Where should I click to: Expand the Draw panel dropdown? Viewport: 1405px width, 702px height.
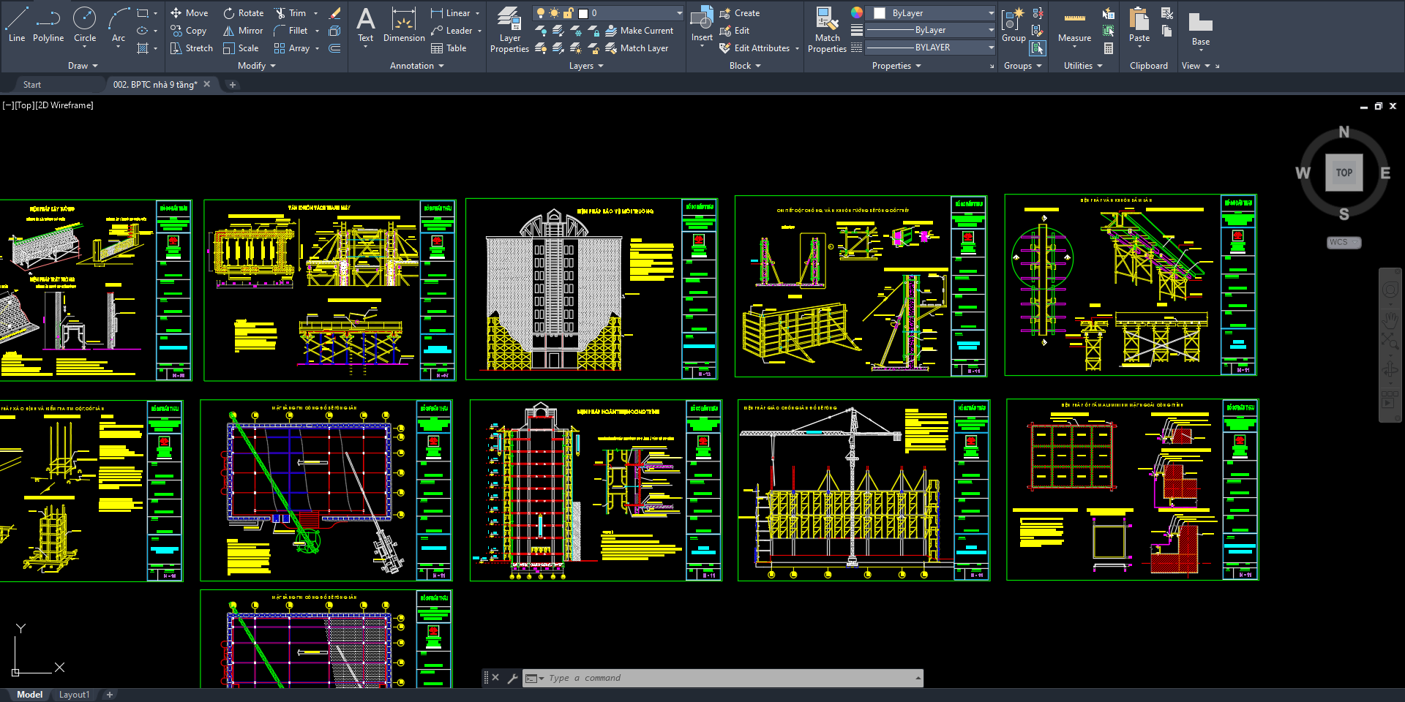pyautogui.click(x=83, y=66)
